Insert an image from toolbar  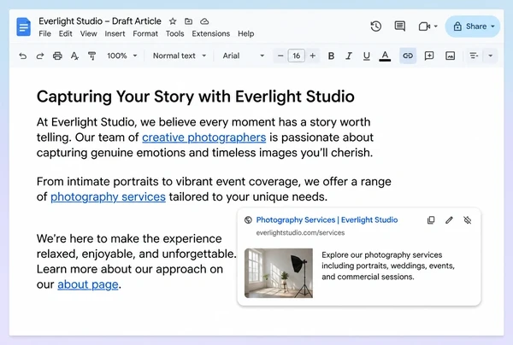451,56
